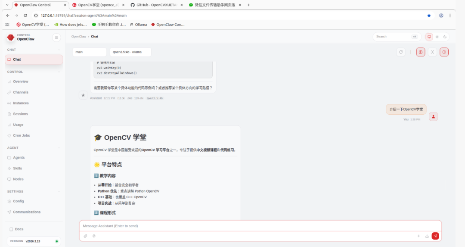
Task: Toggle the brain thinking icon button
Action: click(x=421, y=52)
